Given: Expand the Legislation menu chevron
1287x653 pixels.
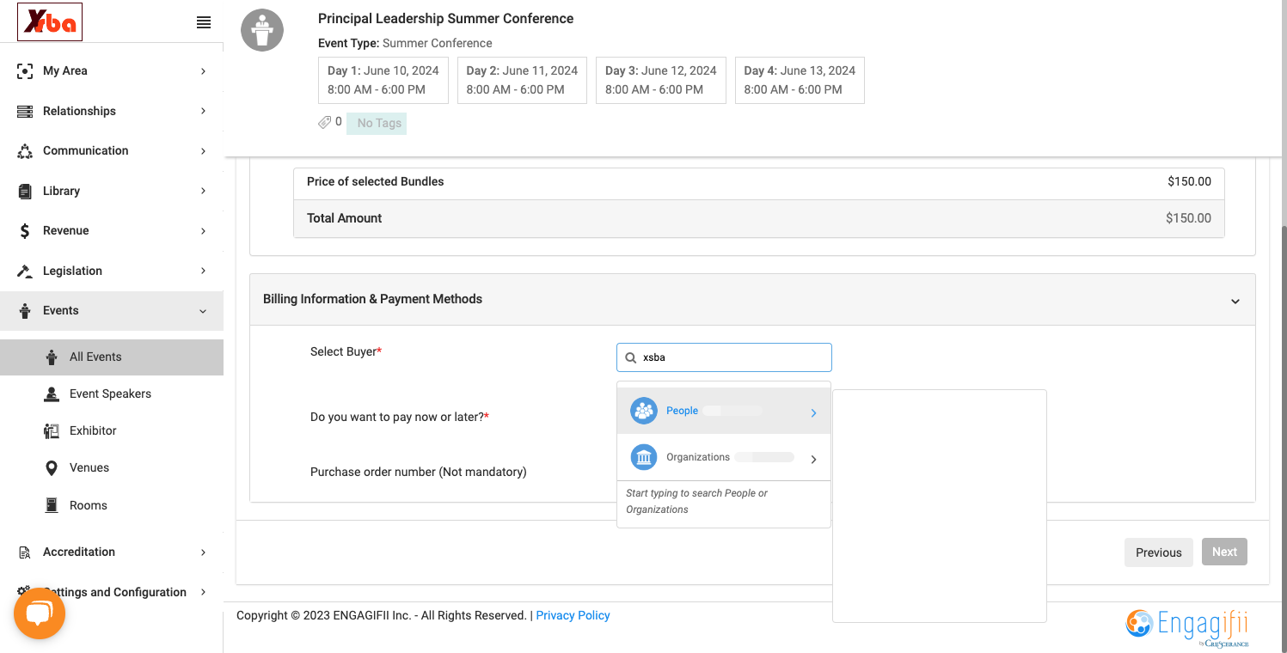Looking at the screenshot, I should tap(204, 271).
